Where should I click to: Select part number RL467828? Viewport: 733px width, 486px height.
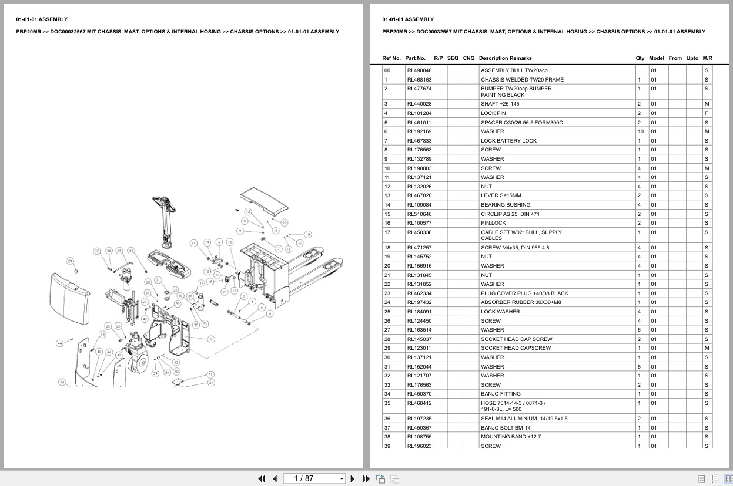(419, 195)
